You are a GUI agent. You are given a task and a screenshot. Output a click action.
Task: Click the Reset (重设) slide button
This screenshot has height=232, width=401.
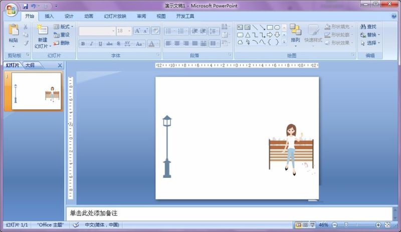(x=62, y=35)
